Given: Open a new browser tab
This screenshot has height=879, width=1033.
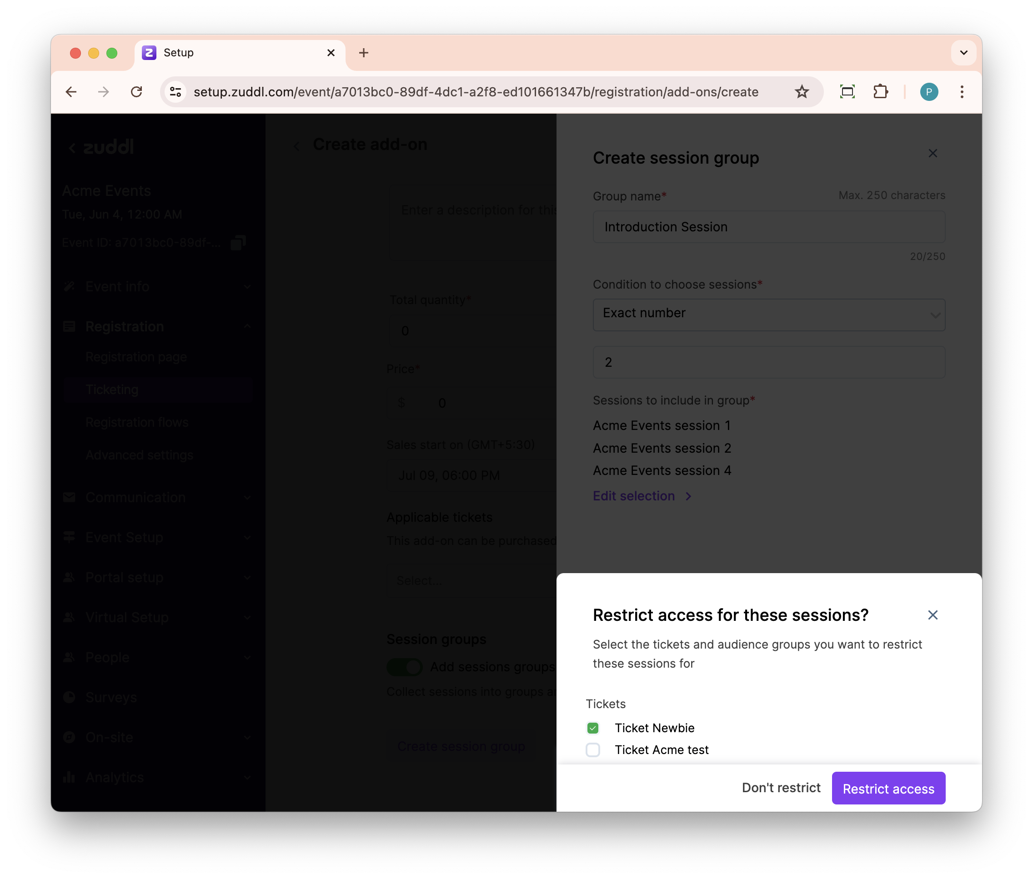Looking at the screenshot, I should pos(363,53).
